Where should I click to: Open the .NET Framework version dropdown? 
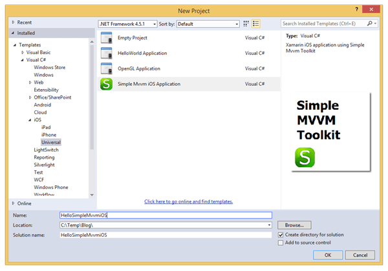127,24
